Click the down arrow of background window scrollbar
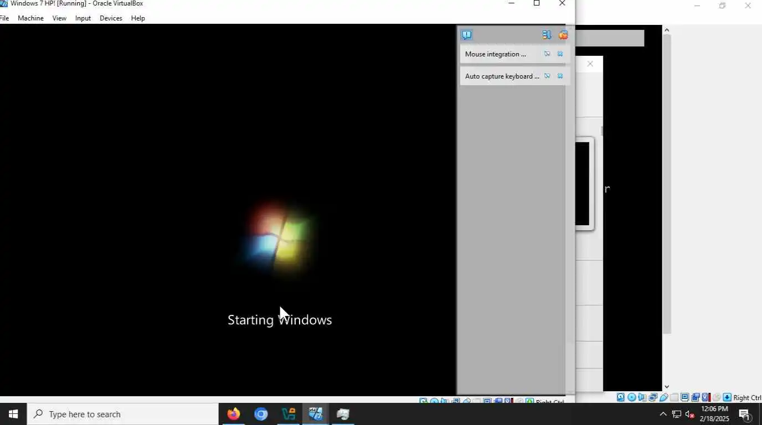Screen dimensions: 762x425 point(667,387)
